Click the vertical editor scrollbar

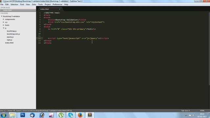(209, 49)
